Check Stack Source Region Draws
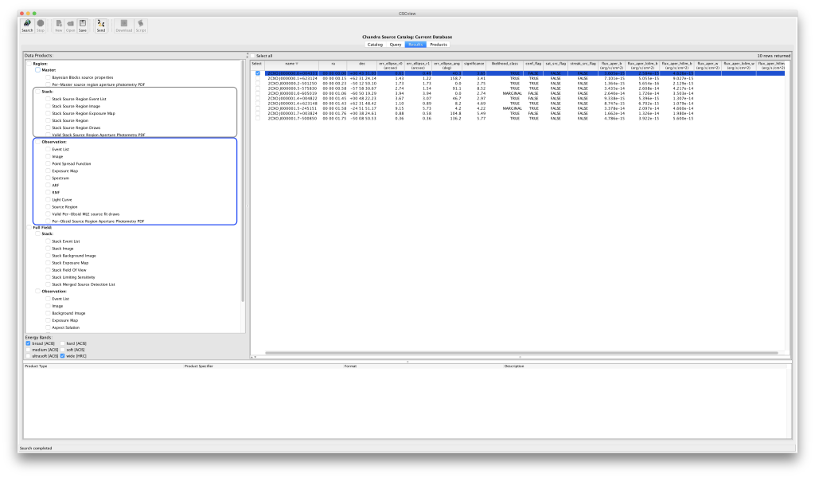The image size is (815, 478). pos(48,127)
